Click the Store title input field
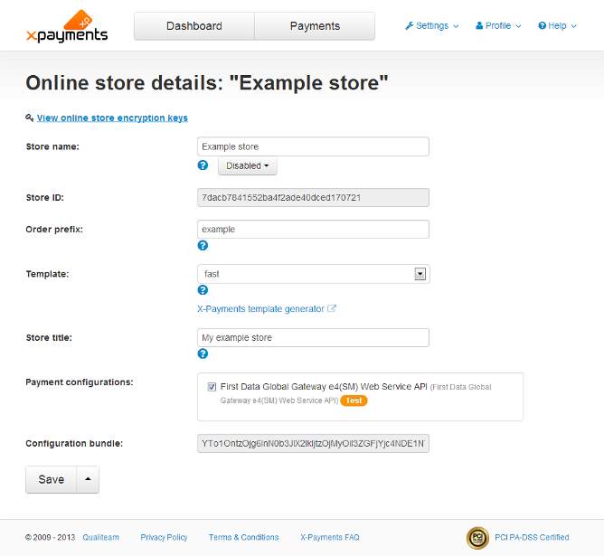The height and width of the screenshot is (556, 604). 313,338
